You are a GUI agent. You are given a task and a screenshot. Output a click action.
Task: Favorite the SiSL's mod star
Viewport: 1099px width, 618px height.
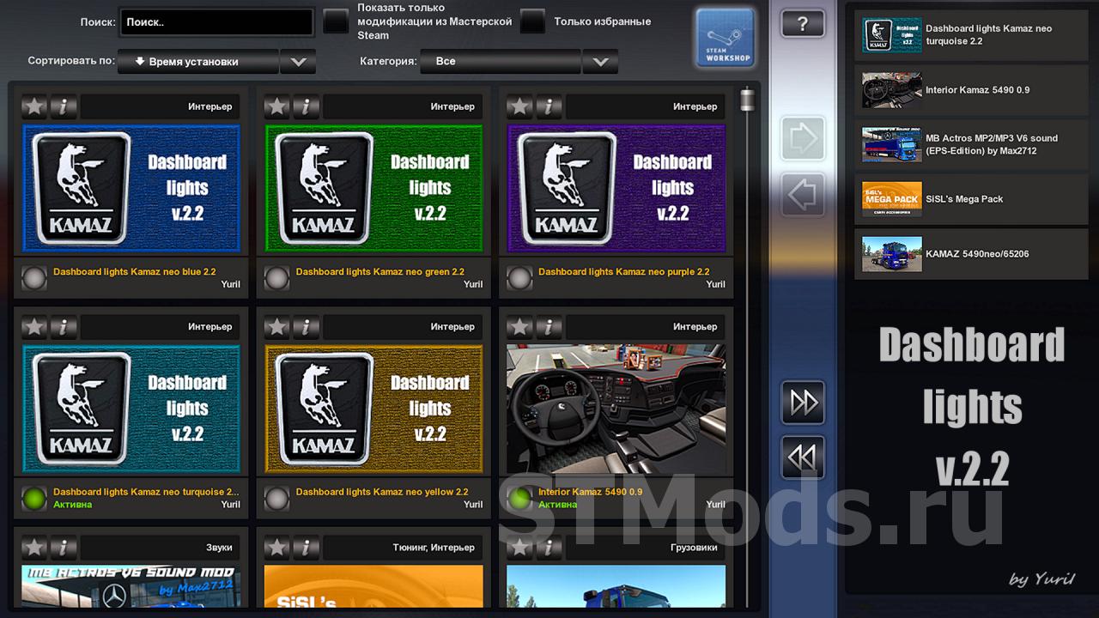[x=276, y=548]
